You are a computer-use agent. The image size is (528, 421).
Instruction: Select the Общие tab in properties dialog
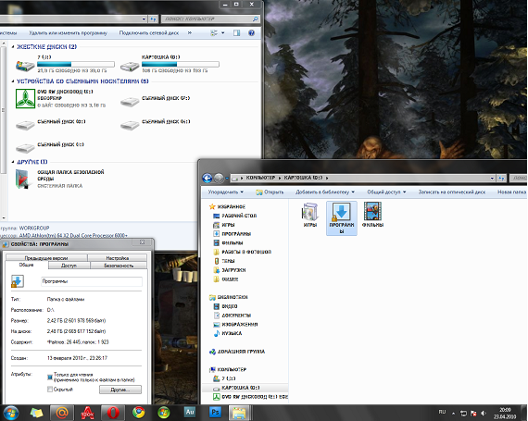26,265
